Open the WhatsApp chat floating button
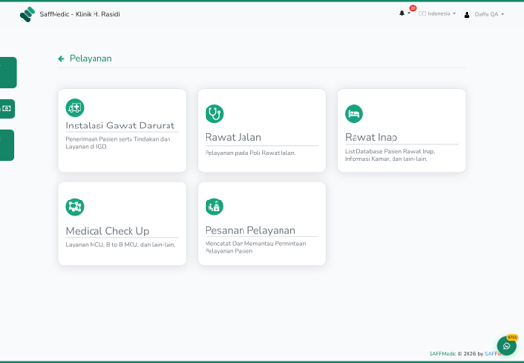 point(506,345)
